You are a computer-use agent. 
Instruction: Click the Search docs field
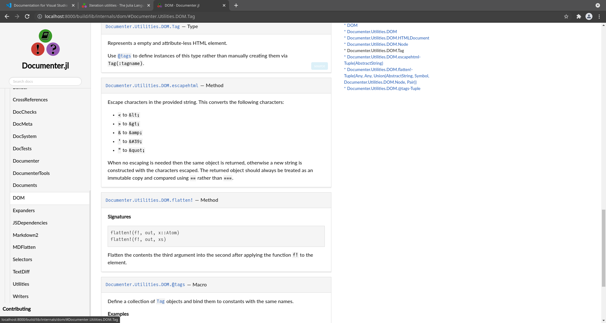click(x=45, y=81)
